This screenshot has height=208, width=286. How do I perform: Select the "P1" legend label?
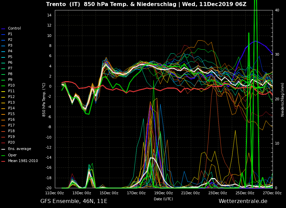tap(10, 34)
